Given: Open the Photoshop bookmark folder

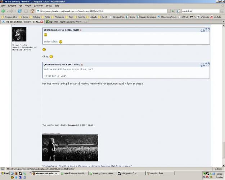Looking at the screenshot, I should click(58, 17).
